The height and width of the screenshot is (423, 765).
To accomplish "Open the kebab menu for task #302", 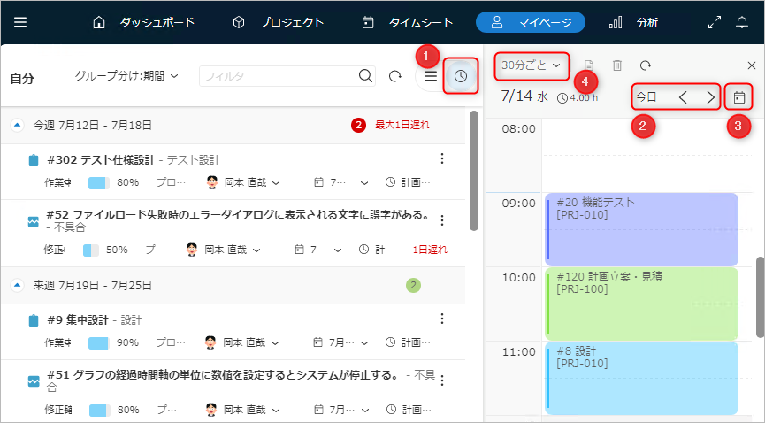I will [x=441, y=158].
